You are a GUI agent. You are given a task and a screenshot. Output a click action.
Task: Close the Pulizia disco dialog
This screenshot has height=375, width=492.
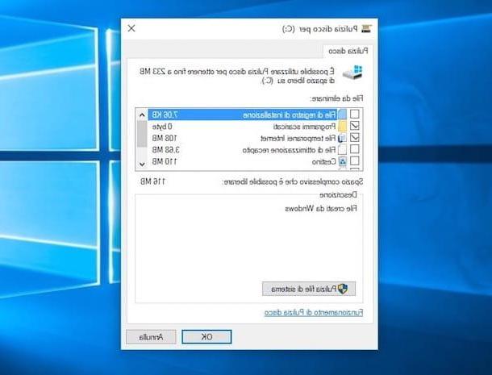click(131, 28)
